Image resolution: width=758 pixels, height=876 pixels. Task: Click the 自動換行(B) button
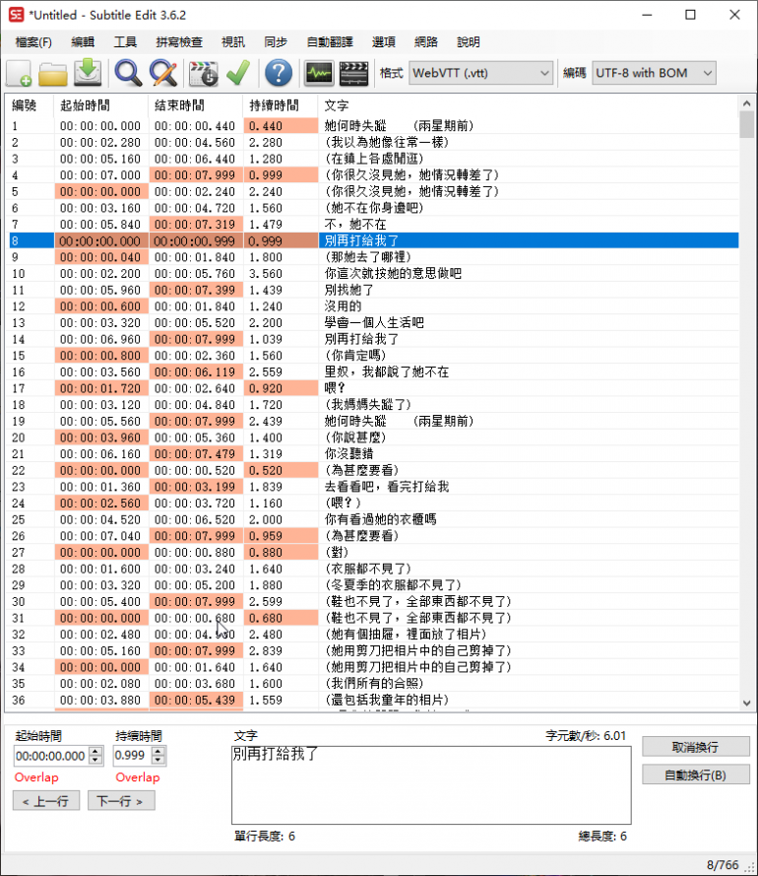[695, 775]
